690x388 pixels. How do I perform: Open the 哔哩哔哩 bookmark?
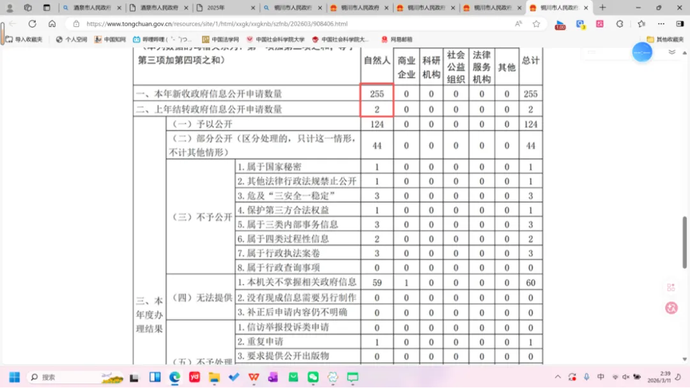(x=164, y=39)
